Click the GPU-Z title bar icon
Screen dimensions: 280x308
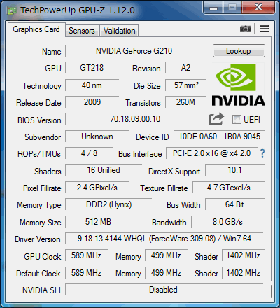coord(11,10)
